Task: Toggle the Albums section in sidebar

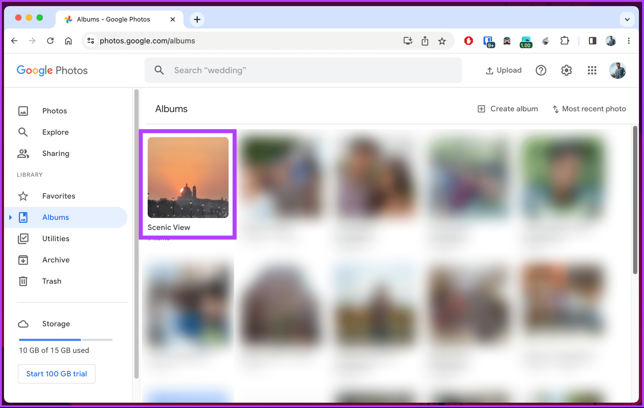Action: click(55, 217)
